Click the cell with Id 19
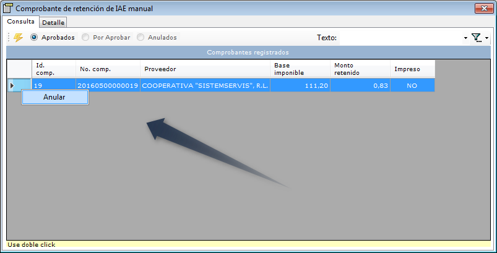497x253 pixels. point(54,85)
